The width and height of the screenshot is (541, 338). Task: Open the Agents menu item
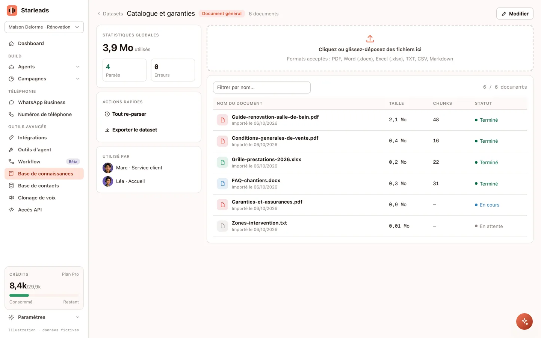(x=44, y=67)
